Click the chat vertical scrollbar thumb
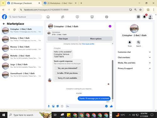 coord(112,80)
